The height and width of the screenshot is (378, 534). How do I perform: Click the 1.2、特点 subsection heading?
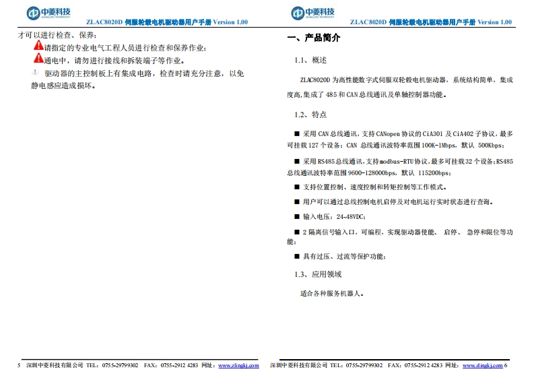tap(310, 115)
